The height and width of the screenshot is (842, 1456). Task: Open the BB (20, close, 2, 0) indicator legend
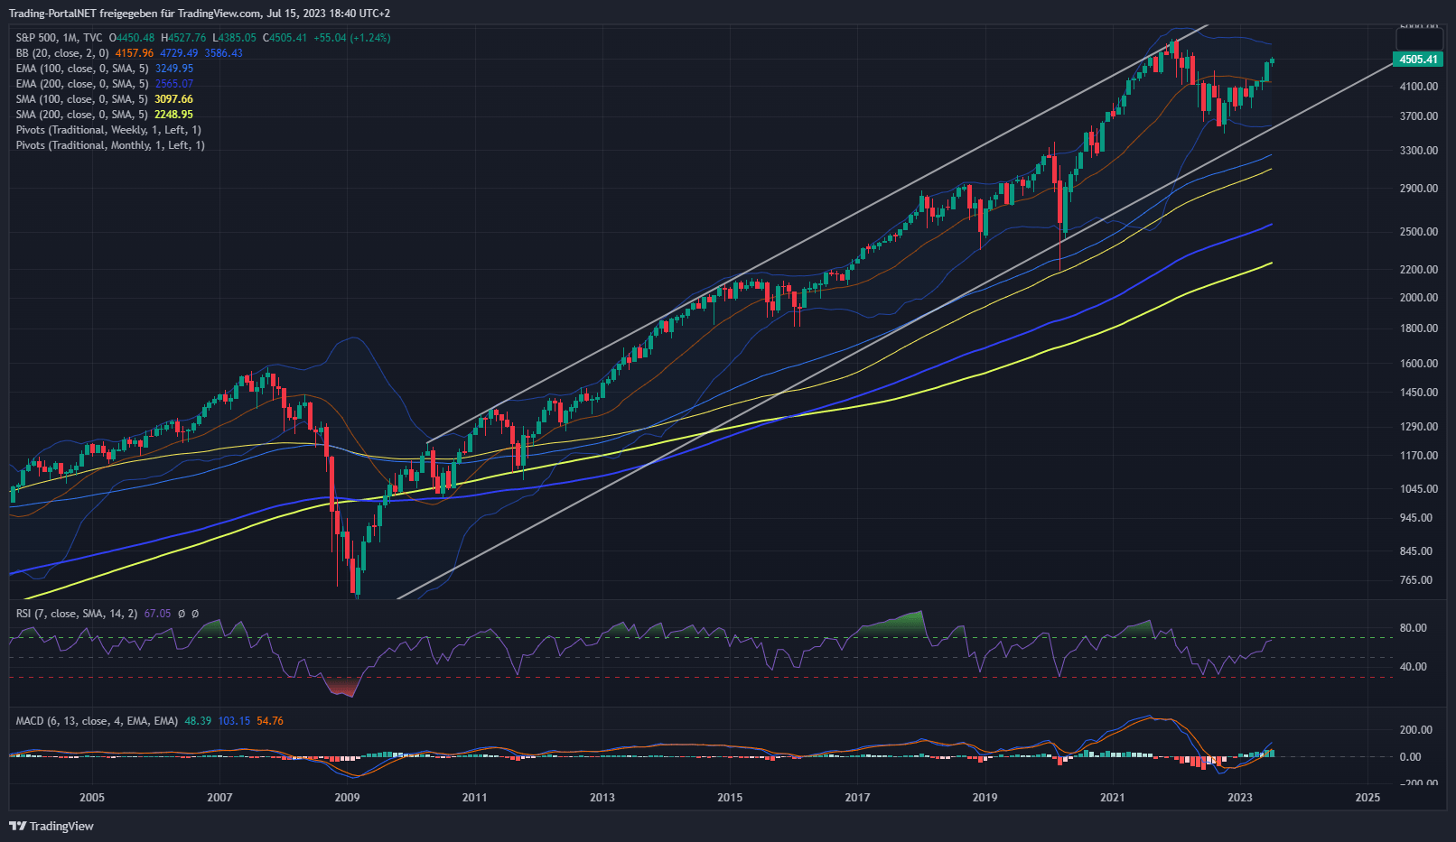(x=61, y=53)
